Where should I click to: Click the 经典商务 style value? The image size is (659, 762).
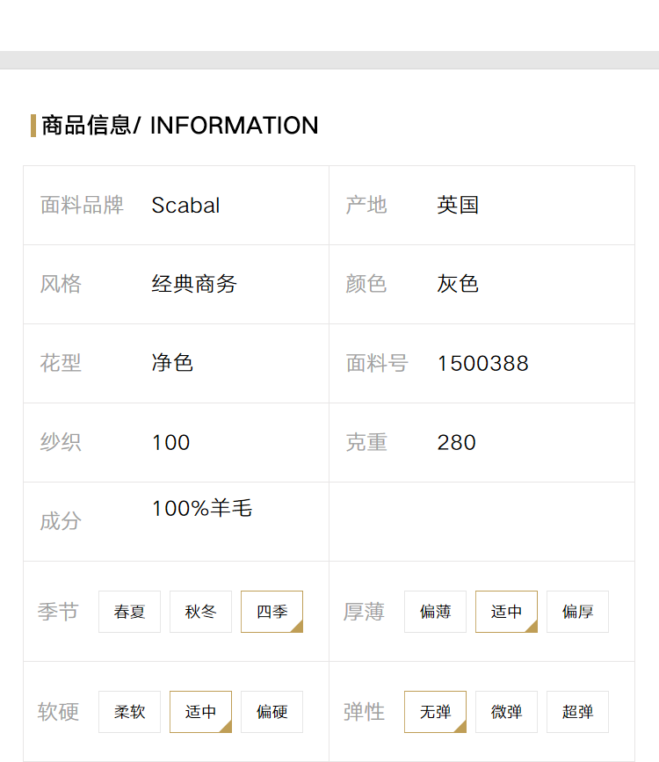194,284
